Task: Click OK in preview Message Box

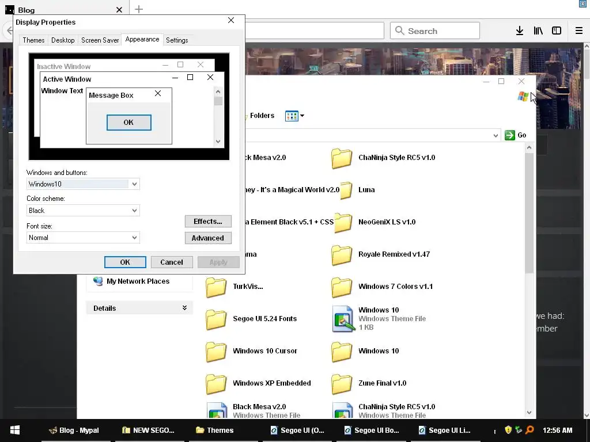Action: [x=128, y=123]
